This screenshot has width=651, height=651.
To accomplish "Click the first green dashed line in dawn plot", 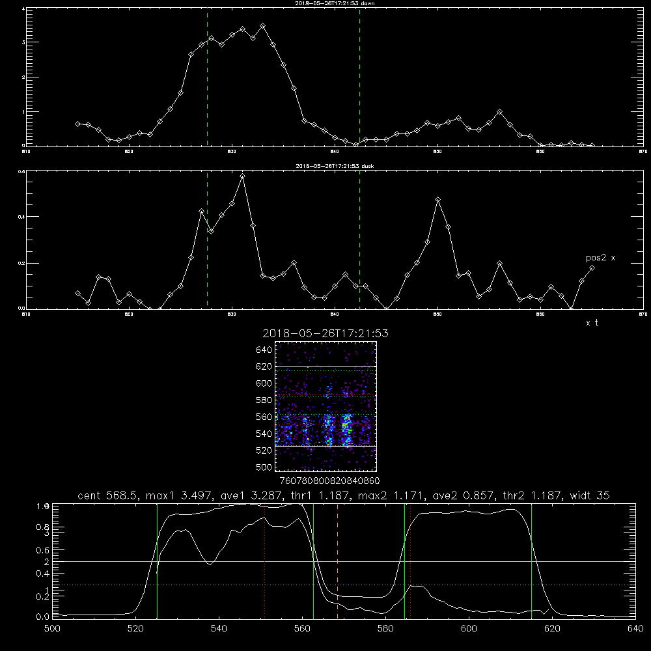I will pos(207,77).
